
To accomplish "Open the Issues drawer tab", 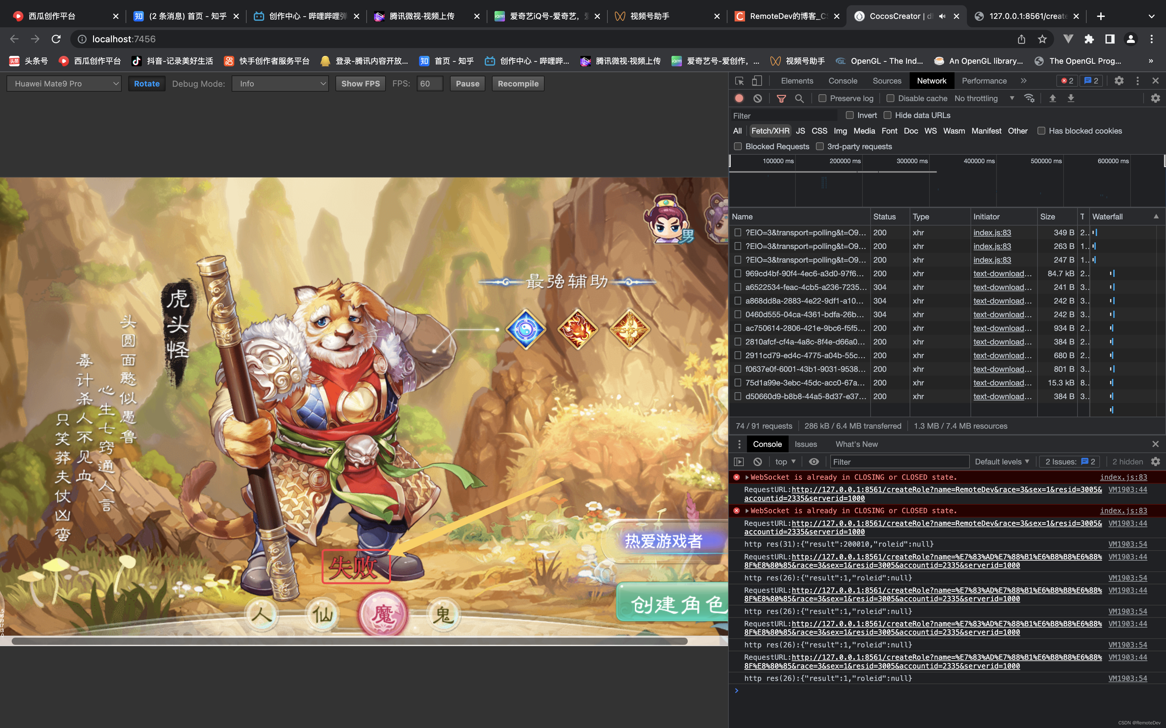I will [x=806, y=444].
